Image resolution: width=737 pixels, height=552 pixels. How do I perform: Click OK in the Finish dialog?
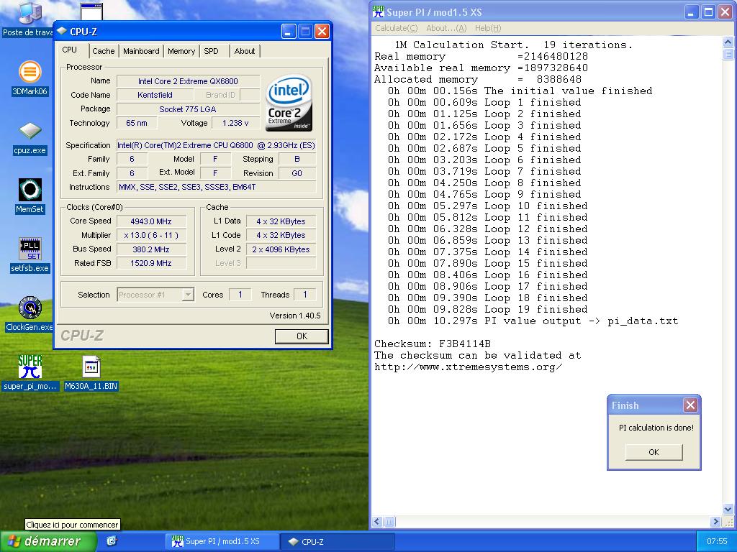click(654, 452)
